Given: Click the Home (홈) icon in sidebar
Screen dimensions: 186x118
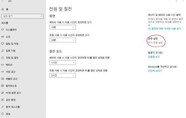Looking at the screenshot, I should 3,9.
